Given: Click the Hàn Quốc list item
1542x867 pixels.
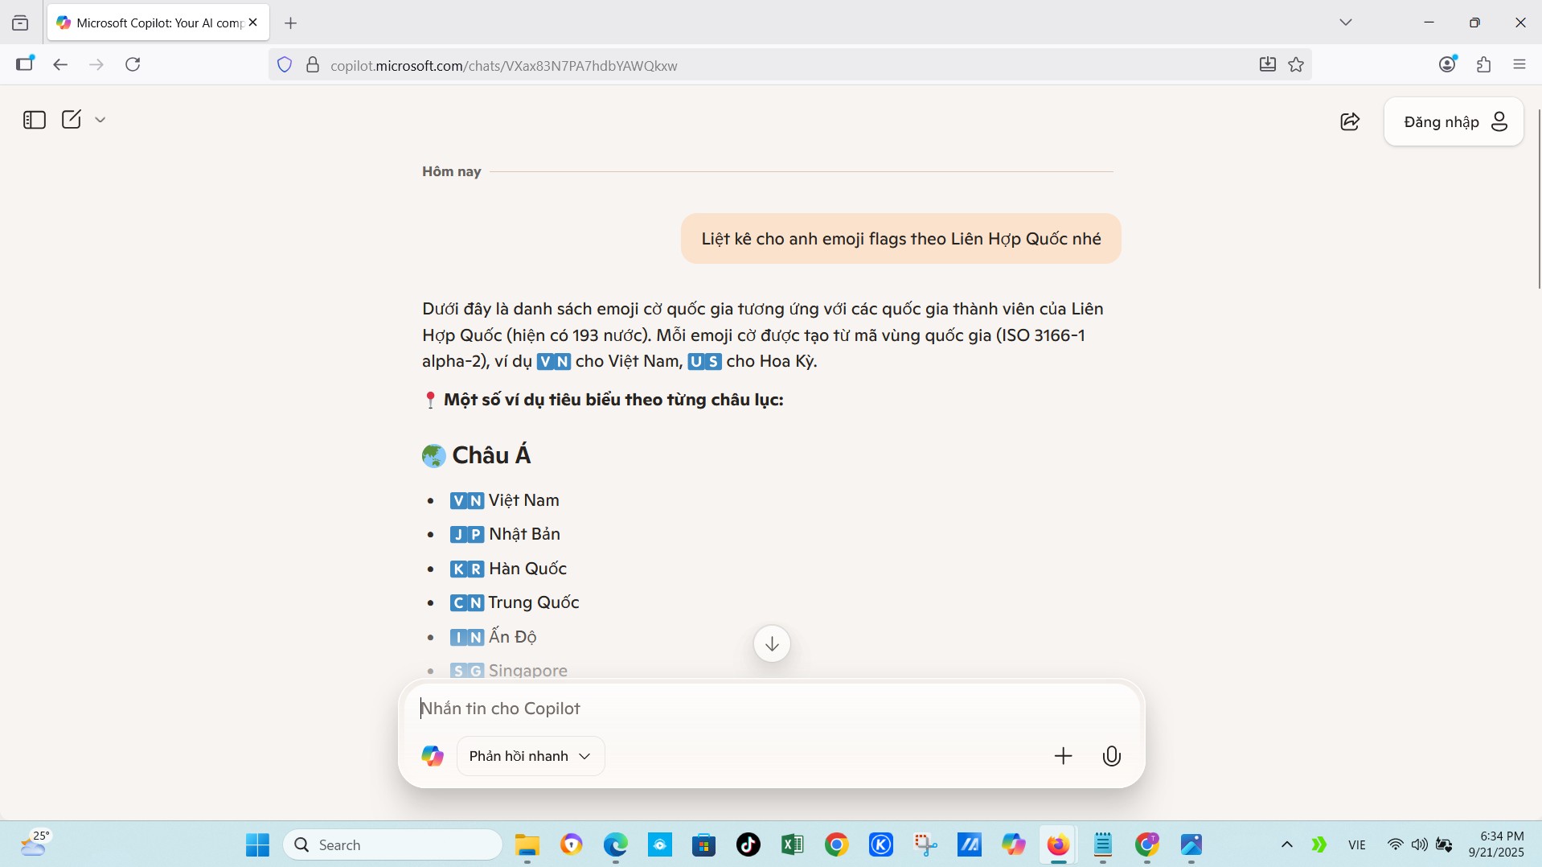Looking at the screenshot, I should click(x=509, y=569).
